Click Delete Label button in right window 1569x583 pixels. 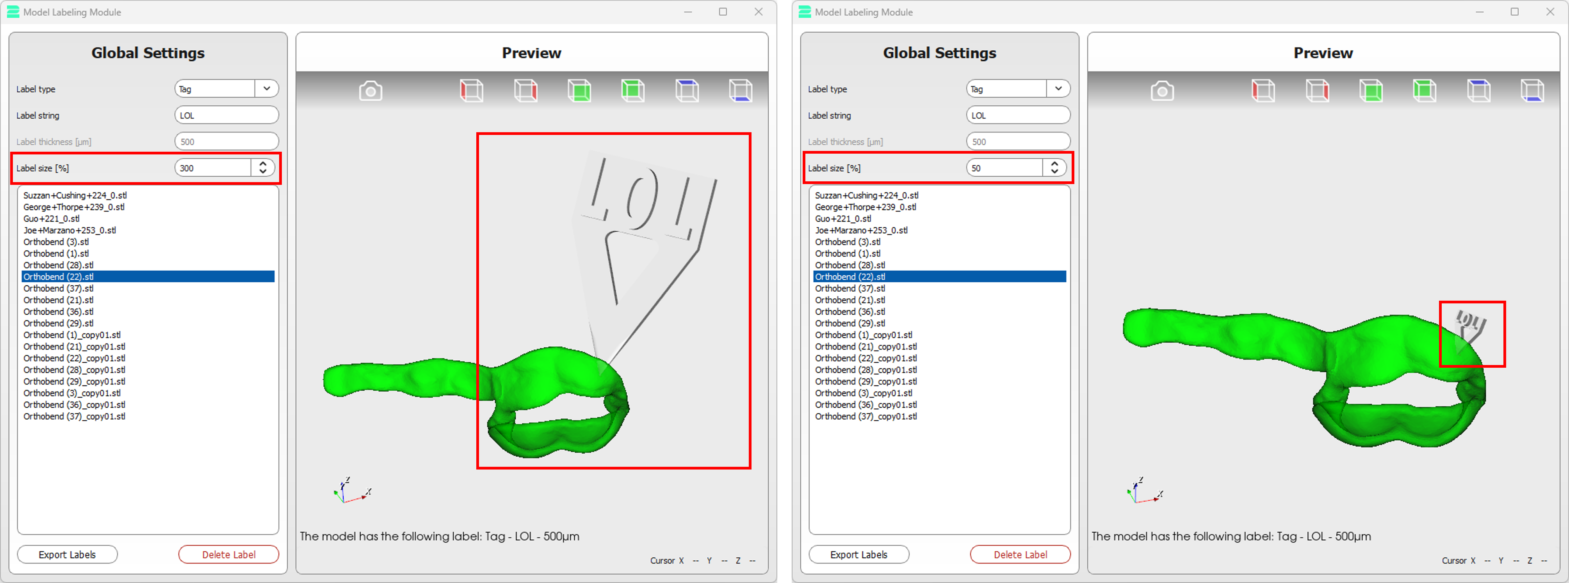click(1020, 555)
